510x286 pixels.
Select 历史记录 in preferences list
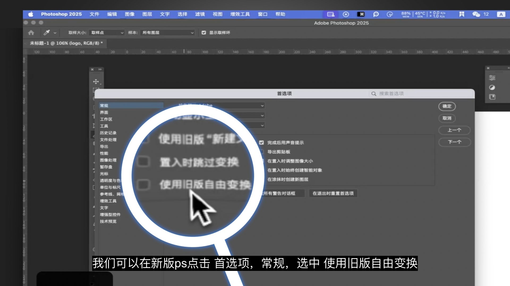(108, 133)
